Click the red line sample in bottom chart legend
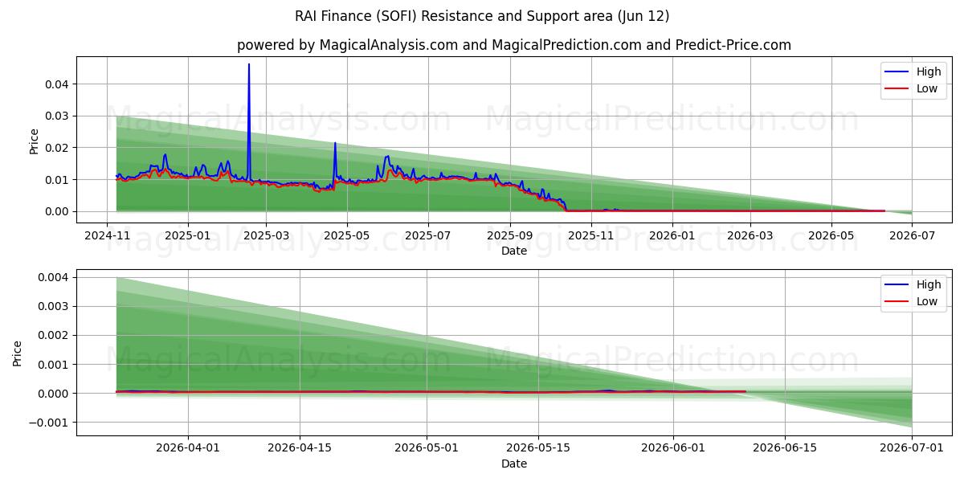 [x=897, y=302]
